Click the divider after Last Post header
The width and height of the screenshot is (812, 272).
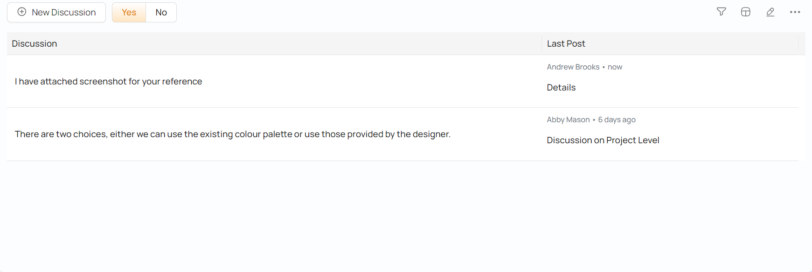pyautogui.click(x=798, y=44)
